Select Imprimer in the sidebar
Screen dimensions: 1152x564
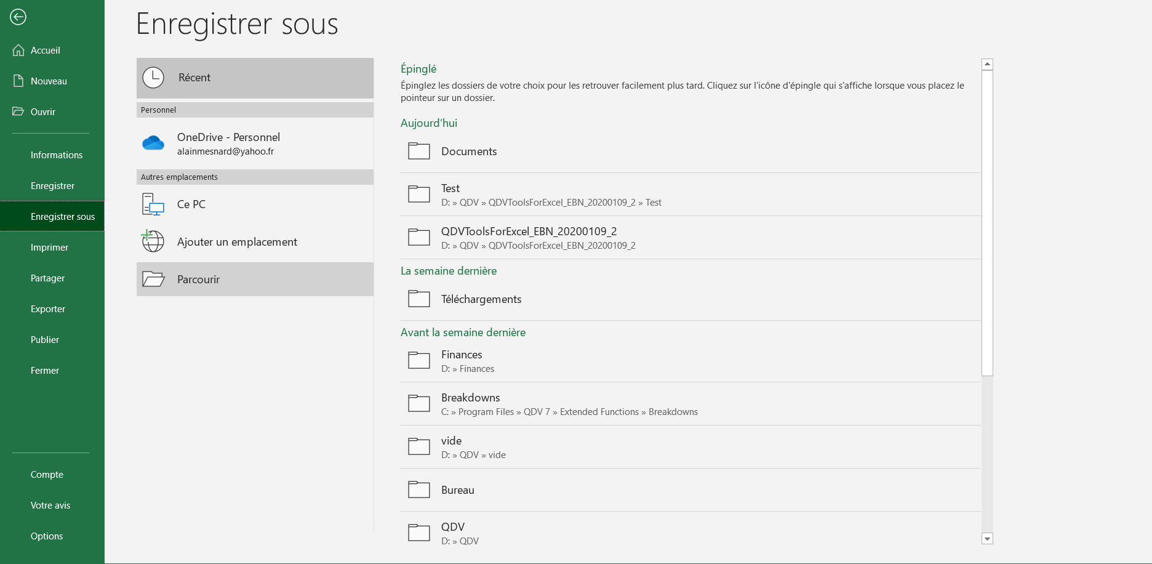click(49, 248)
